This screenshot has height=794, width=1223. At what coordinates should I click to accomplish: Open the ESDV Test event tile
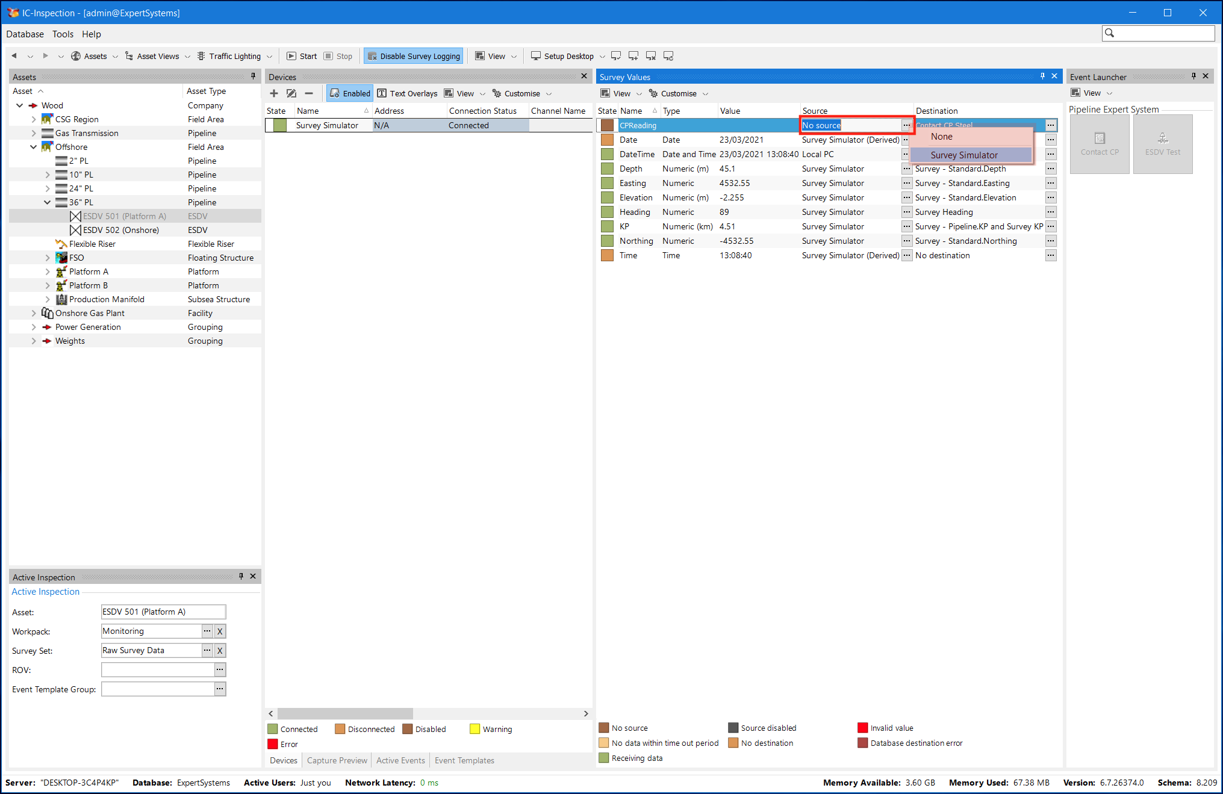click(x=1162, y=144)
